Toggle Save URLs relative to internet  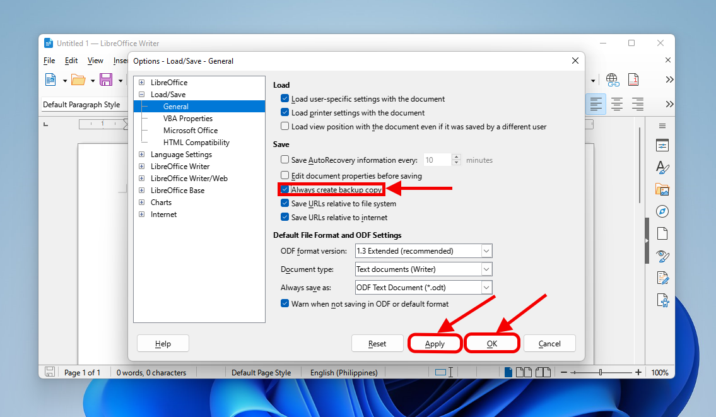[285, 216]
